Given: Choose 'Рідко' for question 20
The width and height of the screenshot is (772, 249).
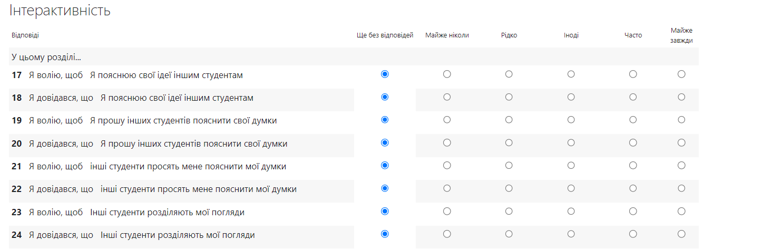Looking at the screenshot, I should coord(509,142).
